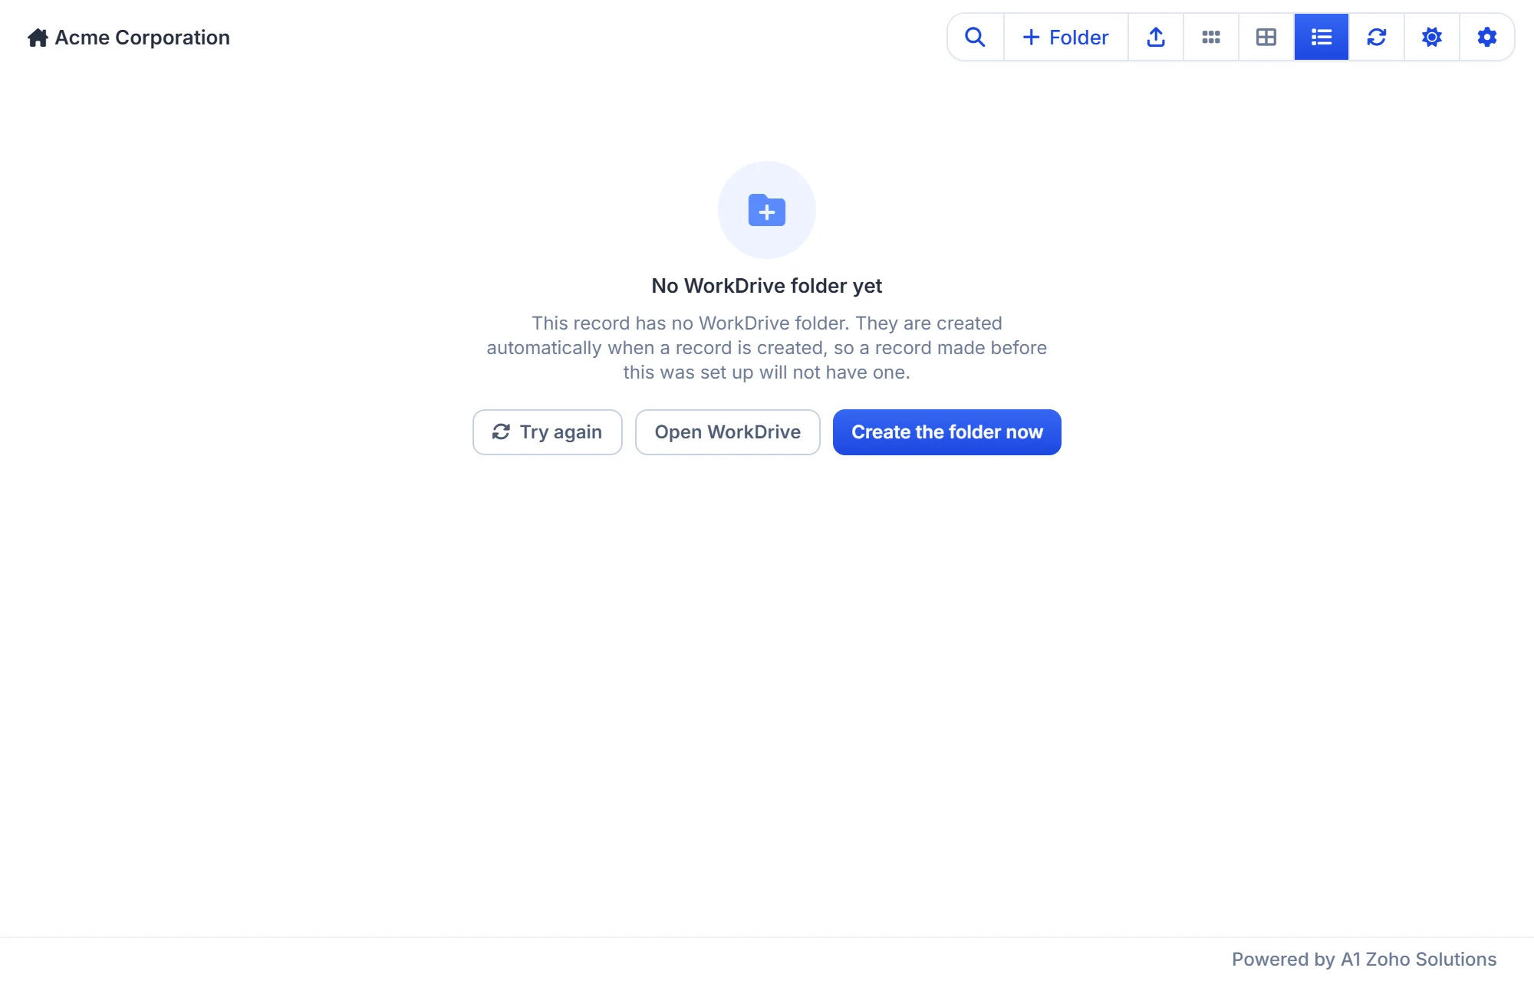Click the Try again button

pyautogui.click(x=548, y=432)
